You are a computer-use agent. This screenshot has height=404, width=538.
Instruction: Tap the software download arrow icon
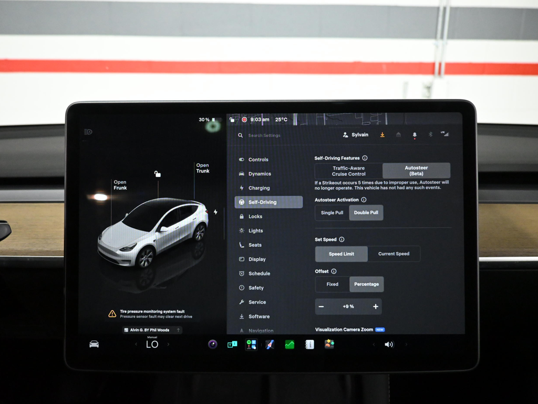pos(382,135)
